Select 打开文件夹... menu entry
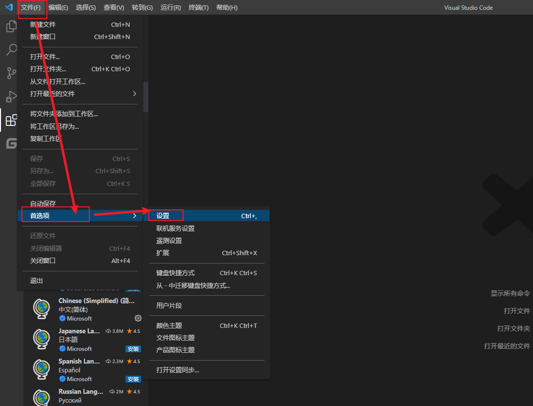Viewport: 533px width, 406px height. (80, 69)
